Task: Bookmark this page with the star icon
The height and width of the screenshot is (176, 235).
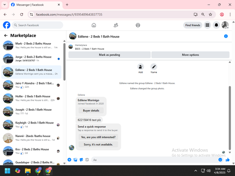Action: click(x=210, y=15)
